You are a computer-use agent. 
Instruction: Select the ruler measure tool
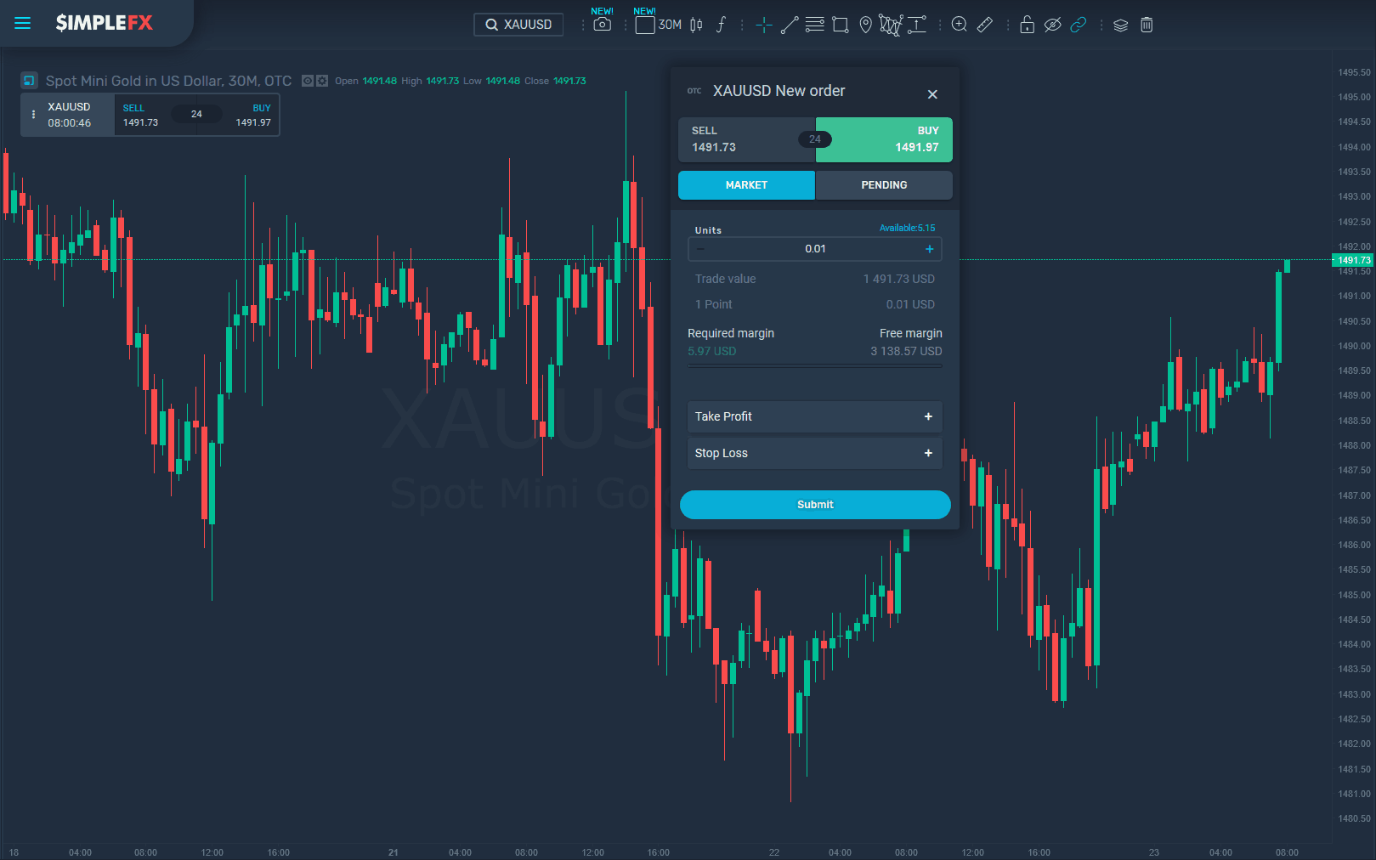[x=984, y=25]
